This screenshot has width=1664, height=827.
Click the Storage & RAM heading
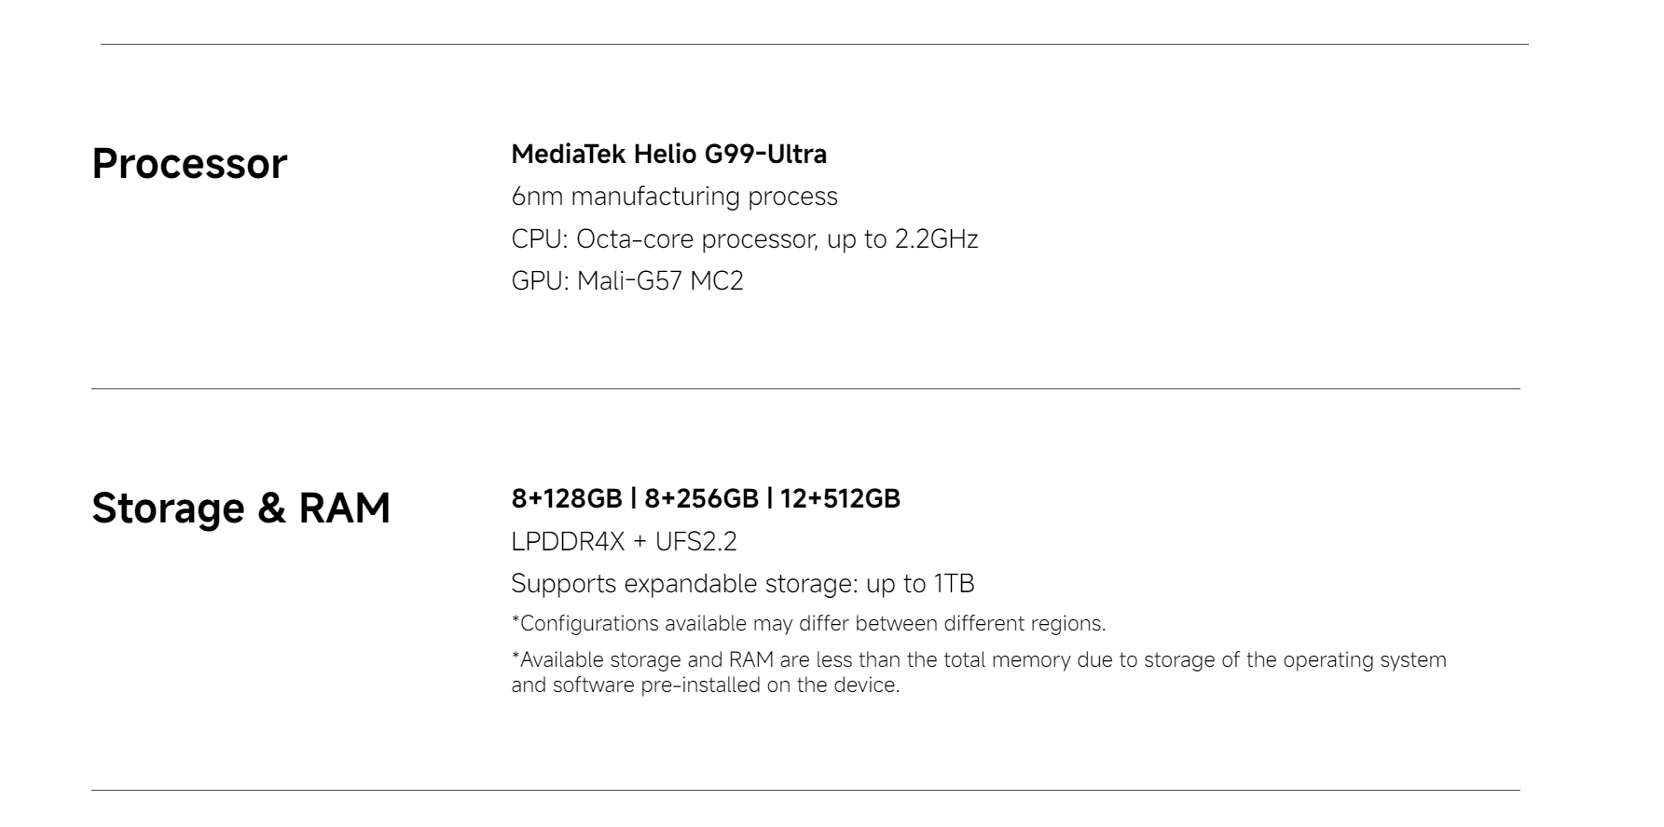[x=241, y=508]
